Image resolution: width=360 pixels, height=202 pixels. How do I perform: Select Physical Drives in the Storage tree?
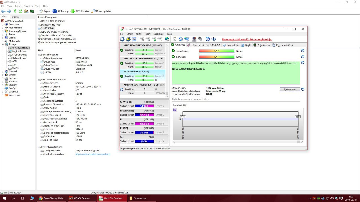(x=19, y=55)
